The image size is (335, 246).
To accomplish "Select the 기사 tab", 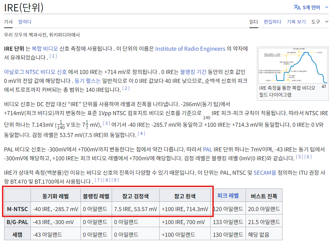I will 8,21.
